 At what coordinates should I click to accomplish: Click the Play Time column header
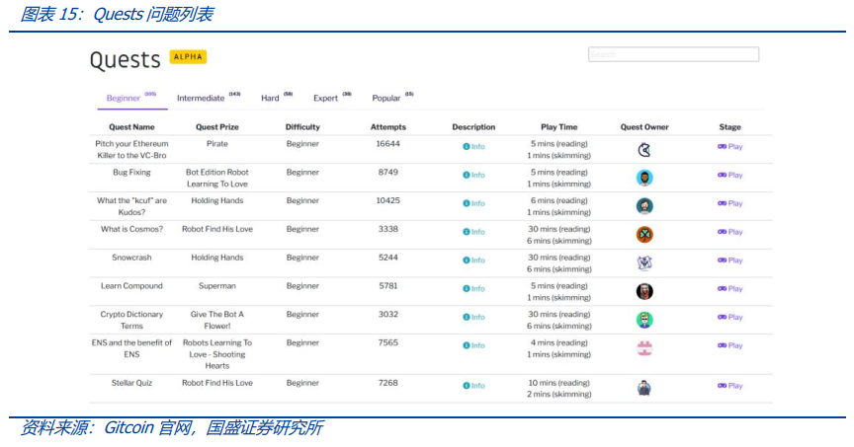[558, 126]
